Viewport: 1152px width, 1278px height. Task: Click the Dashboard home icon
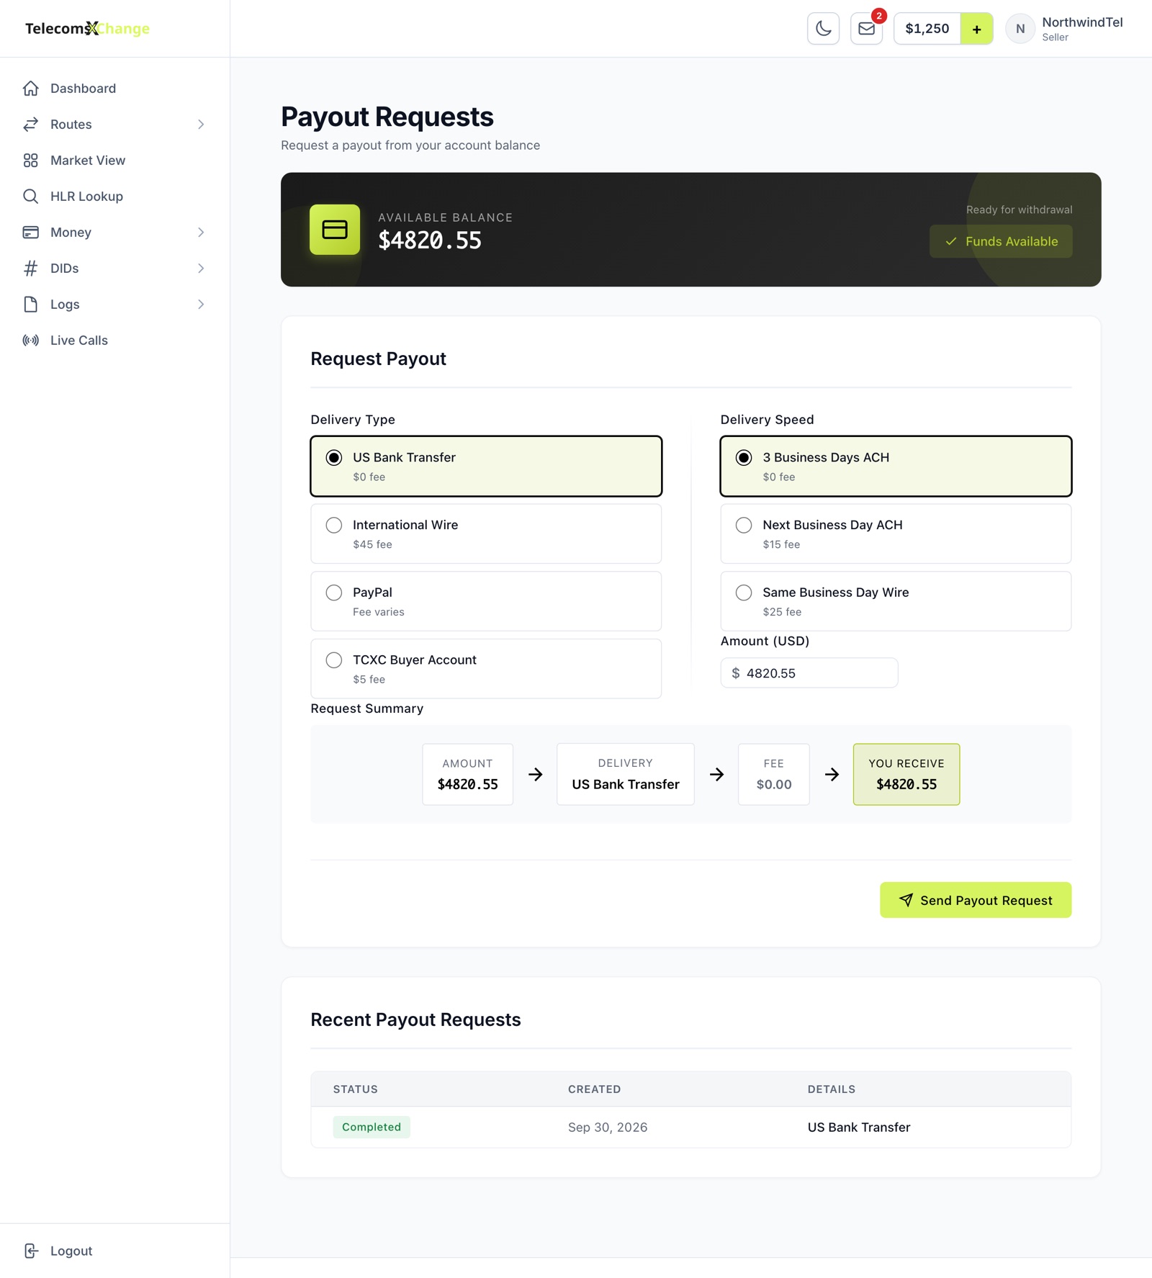pos(30,89)
